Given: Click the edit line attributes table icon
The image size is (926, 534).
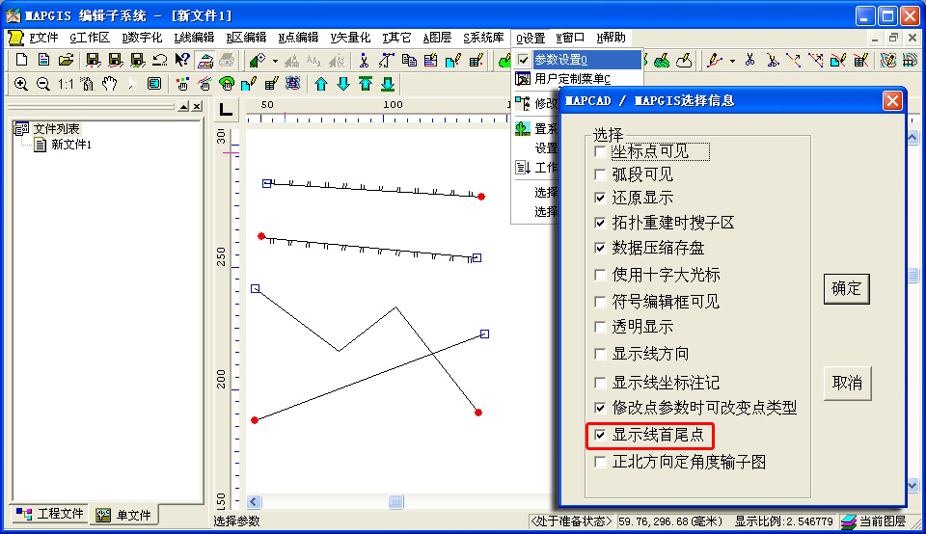Looking at the screenshot, I should pos(861,60).
